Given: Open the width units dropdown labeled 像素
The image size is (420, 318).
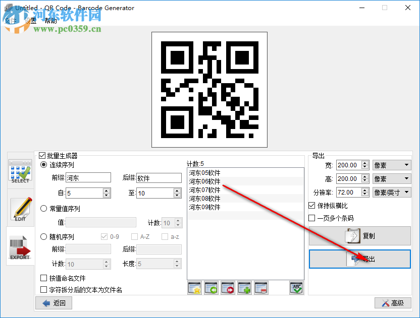Looking at the screenshot, I should [x=391, y=165].
